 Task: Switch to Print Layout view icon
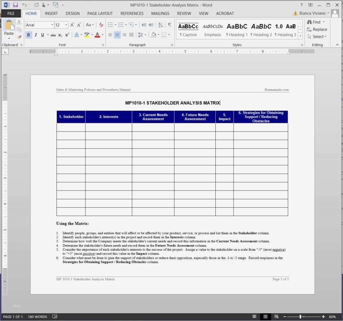coord(265,316)
